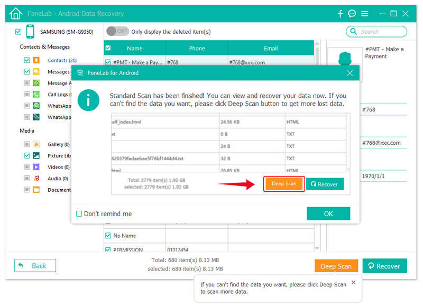
Task: Click the Call Logs phone icon
Action: 36,94
